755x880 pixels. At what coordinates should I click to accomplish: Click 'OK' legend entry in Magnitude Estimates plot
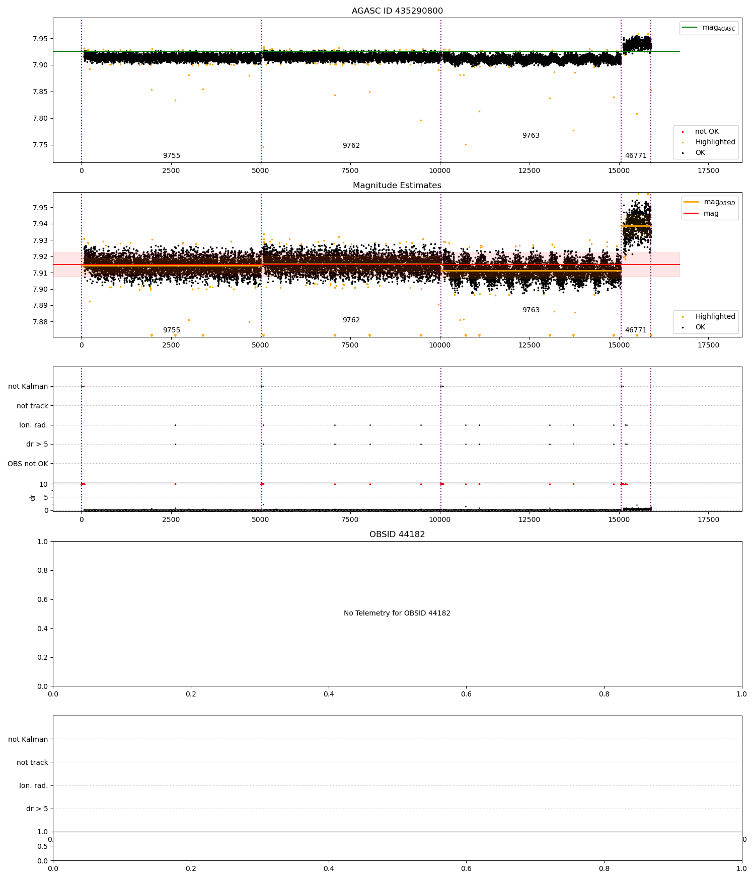click(700, 327)
